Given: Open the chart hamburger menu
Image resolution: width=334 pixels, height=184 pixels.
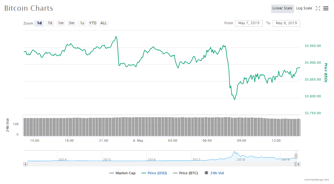Looking at the screenshot, I should pyautogui.click(x=326, y=8).
